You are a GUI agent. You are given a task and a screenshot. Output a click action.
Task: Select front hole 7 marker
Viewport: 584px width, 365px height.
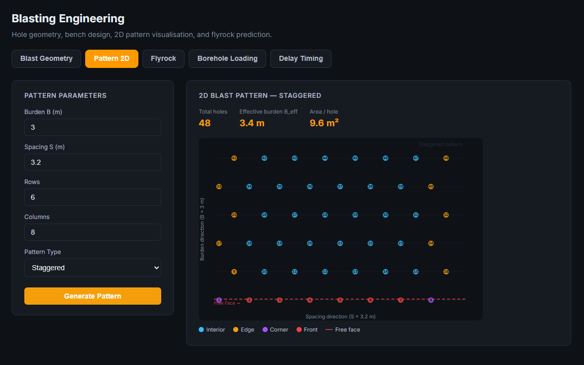point(401,300)
